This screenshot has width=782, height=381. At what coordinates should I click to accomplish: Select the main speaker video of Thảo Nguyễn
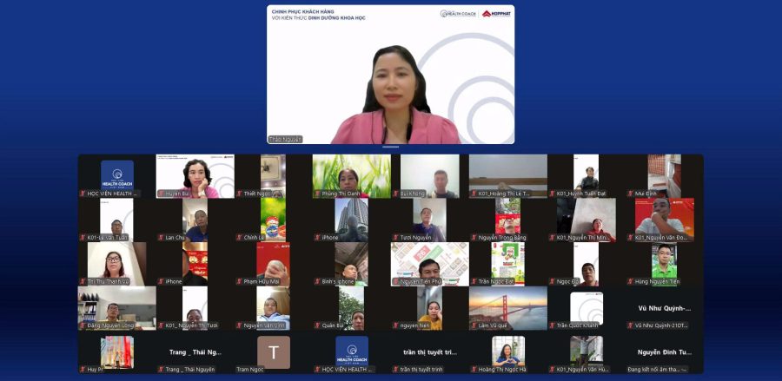(x=390, y=78)
